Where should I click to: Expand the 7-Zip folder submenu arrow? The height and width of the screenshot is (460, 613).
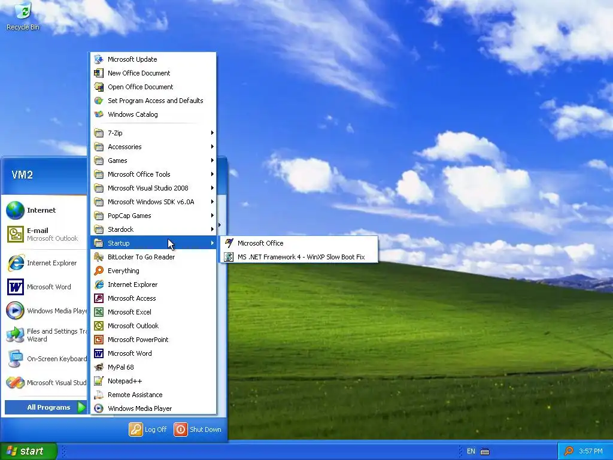click(213, 133)
